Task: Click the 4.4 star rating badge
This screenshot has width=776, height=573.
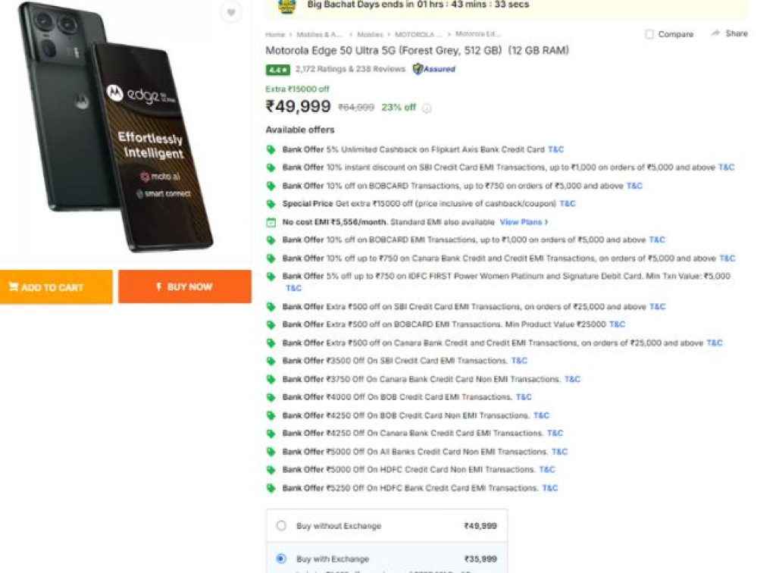Action: (277, 70)
